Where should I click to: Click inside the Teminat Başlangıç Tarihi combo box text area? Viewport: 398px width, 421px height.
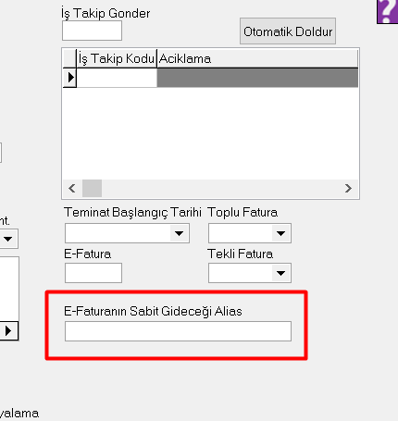118,233
